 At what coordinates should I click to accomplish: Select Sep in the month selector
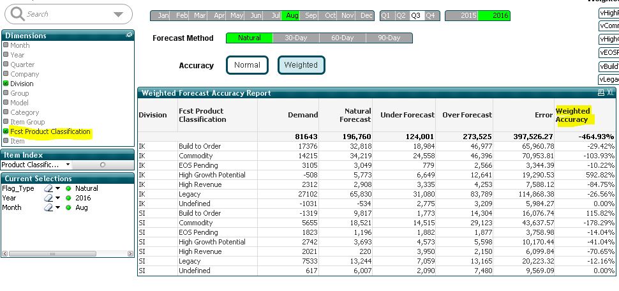click(311, 15)
